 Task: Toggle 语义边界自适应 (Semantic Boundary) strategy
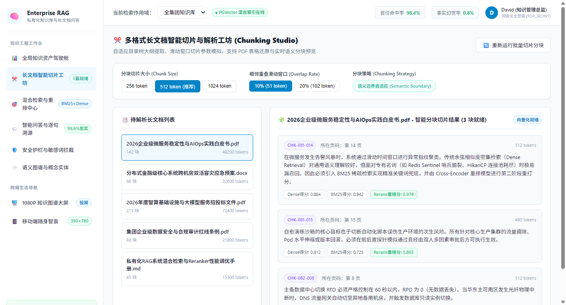click(394, 86)
